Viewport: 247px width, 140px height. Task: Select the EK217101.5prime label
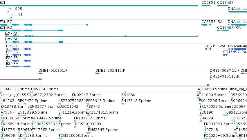103,113
